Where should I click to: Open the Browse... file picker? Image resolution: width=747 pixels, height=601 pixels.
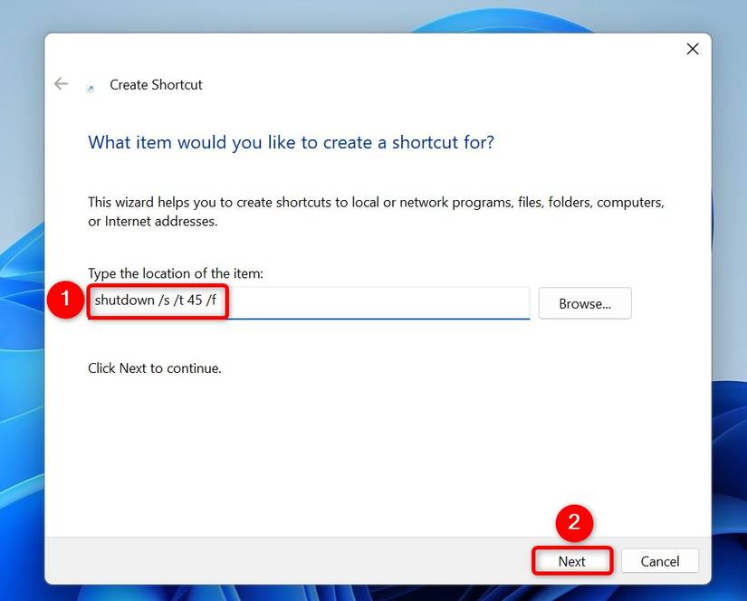pyautogui.click(x=585, y=303)
